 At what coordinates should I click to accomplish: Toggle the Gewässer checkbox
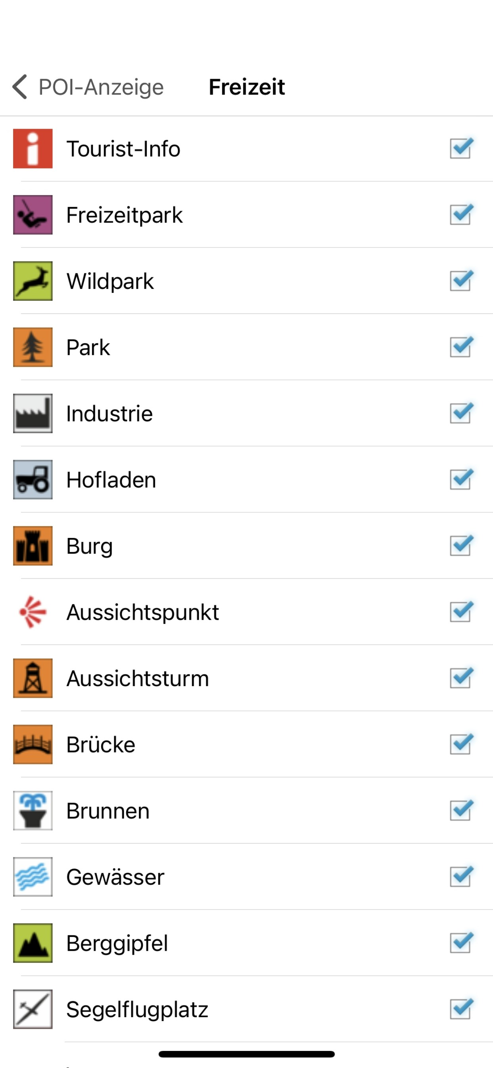(462, 876)
